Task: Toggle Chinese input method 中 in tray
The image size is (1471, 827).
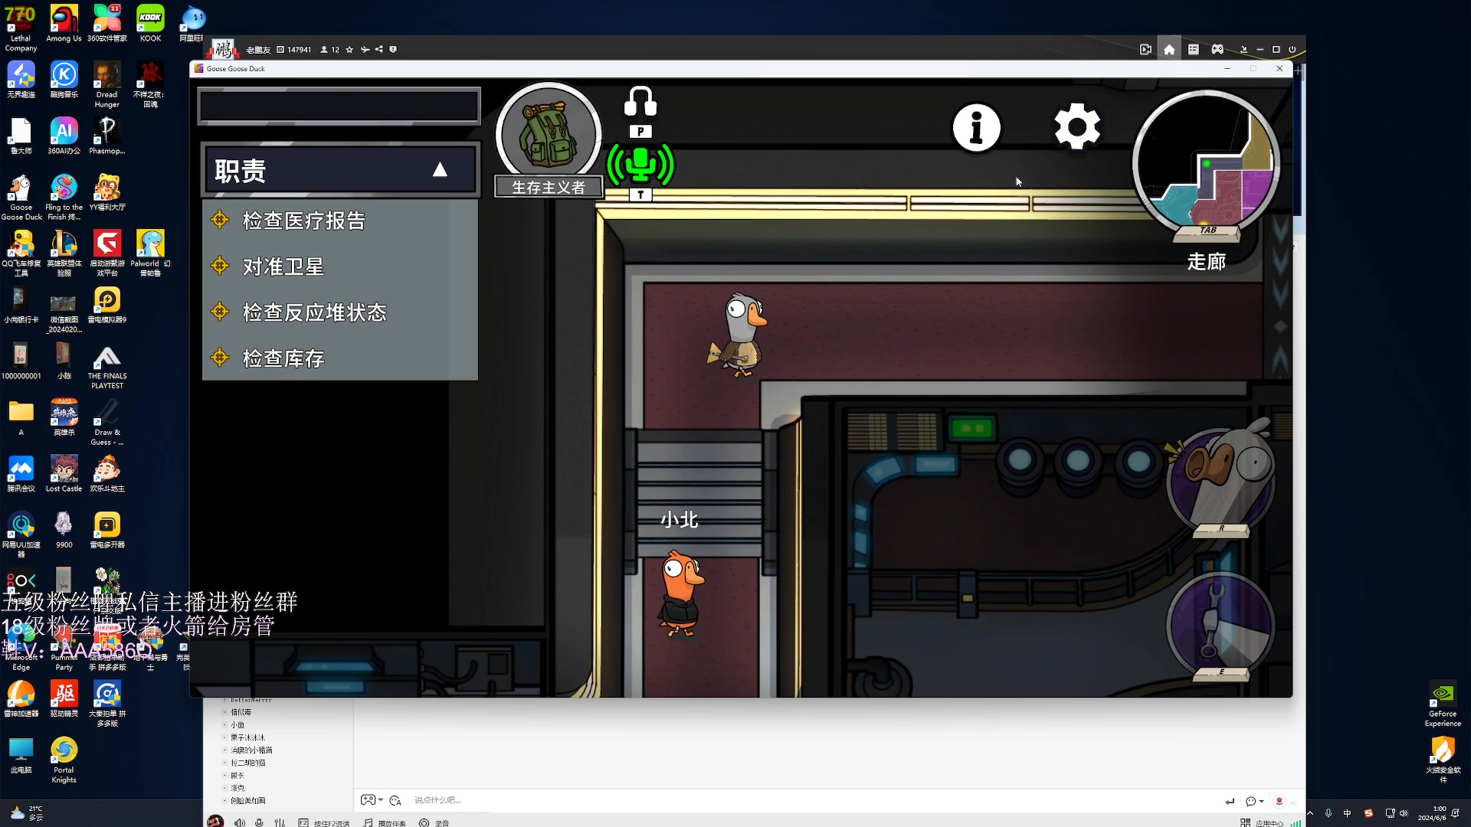Action: tap(1347, 813)
